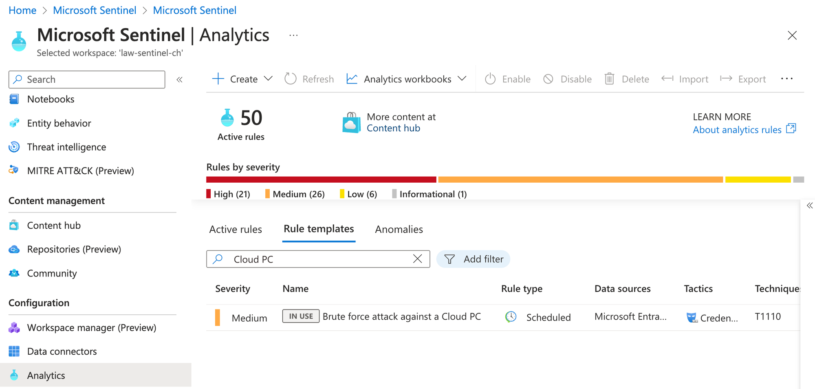The height and width of the screenshot is (389, 815).
Task: Click the Medium (26) orange severity swatch
Action: tap(267, 194)
